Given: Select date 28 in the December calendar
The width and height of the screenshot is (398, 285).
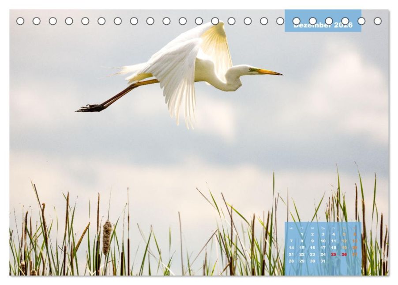Looking at the screenshot, I should [291, 261].
